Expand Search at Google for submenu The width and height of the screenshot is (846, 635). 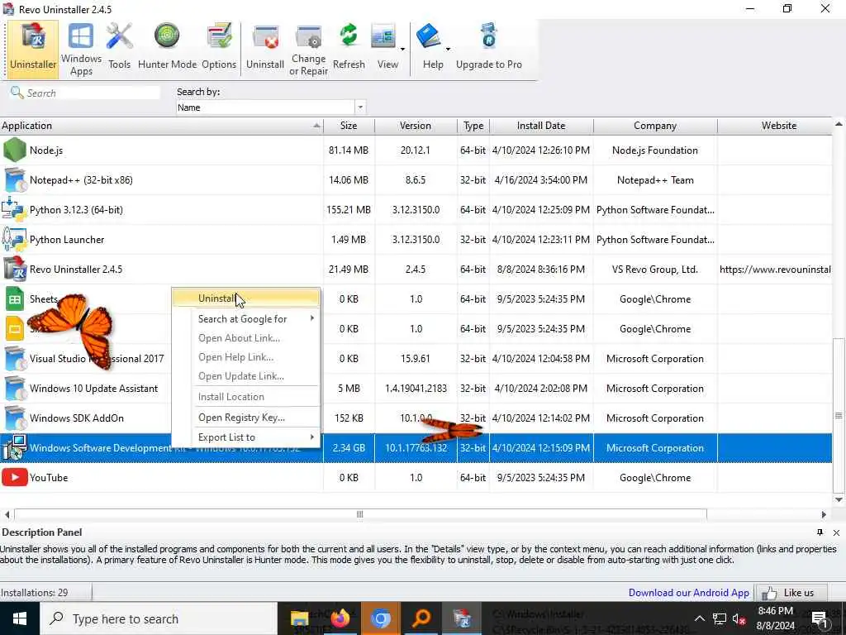pos(311,318)
